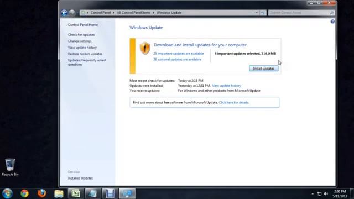Click the Windows Update heading
Image resolution: width=354 pixels, height=199 pixels.
(x=146, y=28)
